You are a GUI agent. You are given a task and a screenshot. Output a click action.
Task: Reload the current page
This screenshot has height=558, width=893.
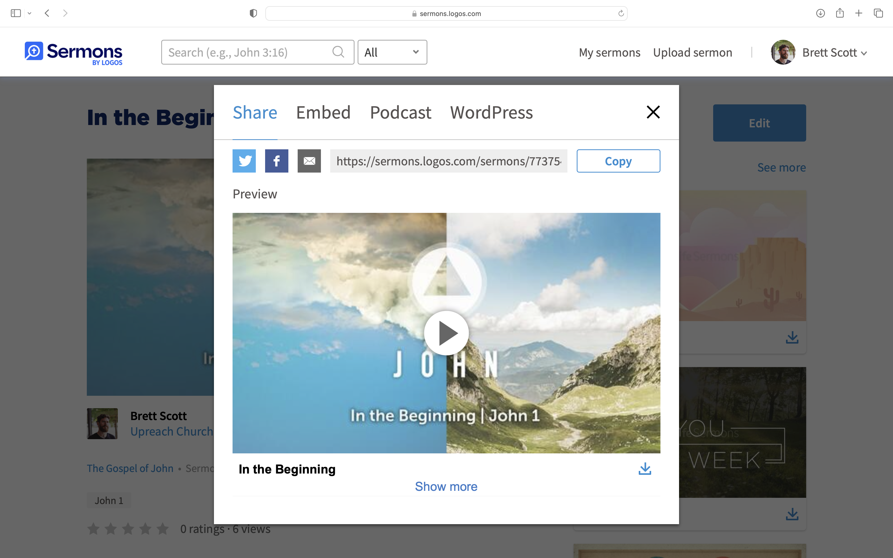click(x=621, y=13)
